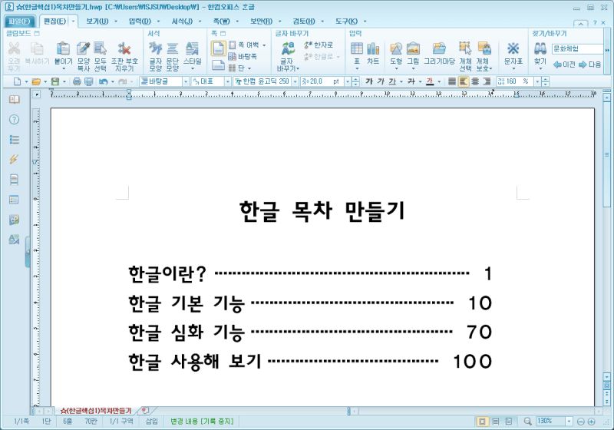Open the Character Map (문자표)
Viewport: 614px width, 430px height.
pos(513,48)
